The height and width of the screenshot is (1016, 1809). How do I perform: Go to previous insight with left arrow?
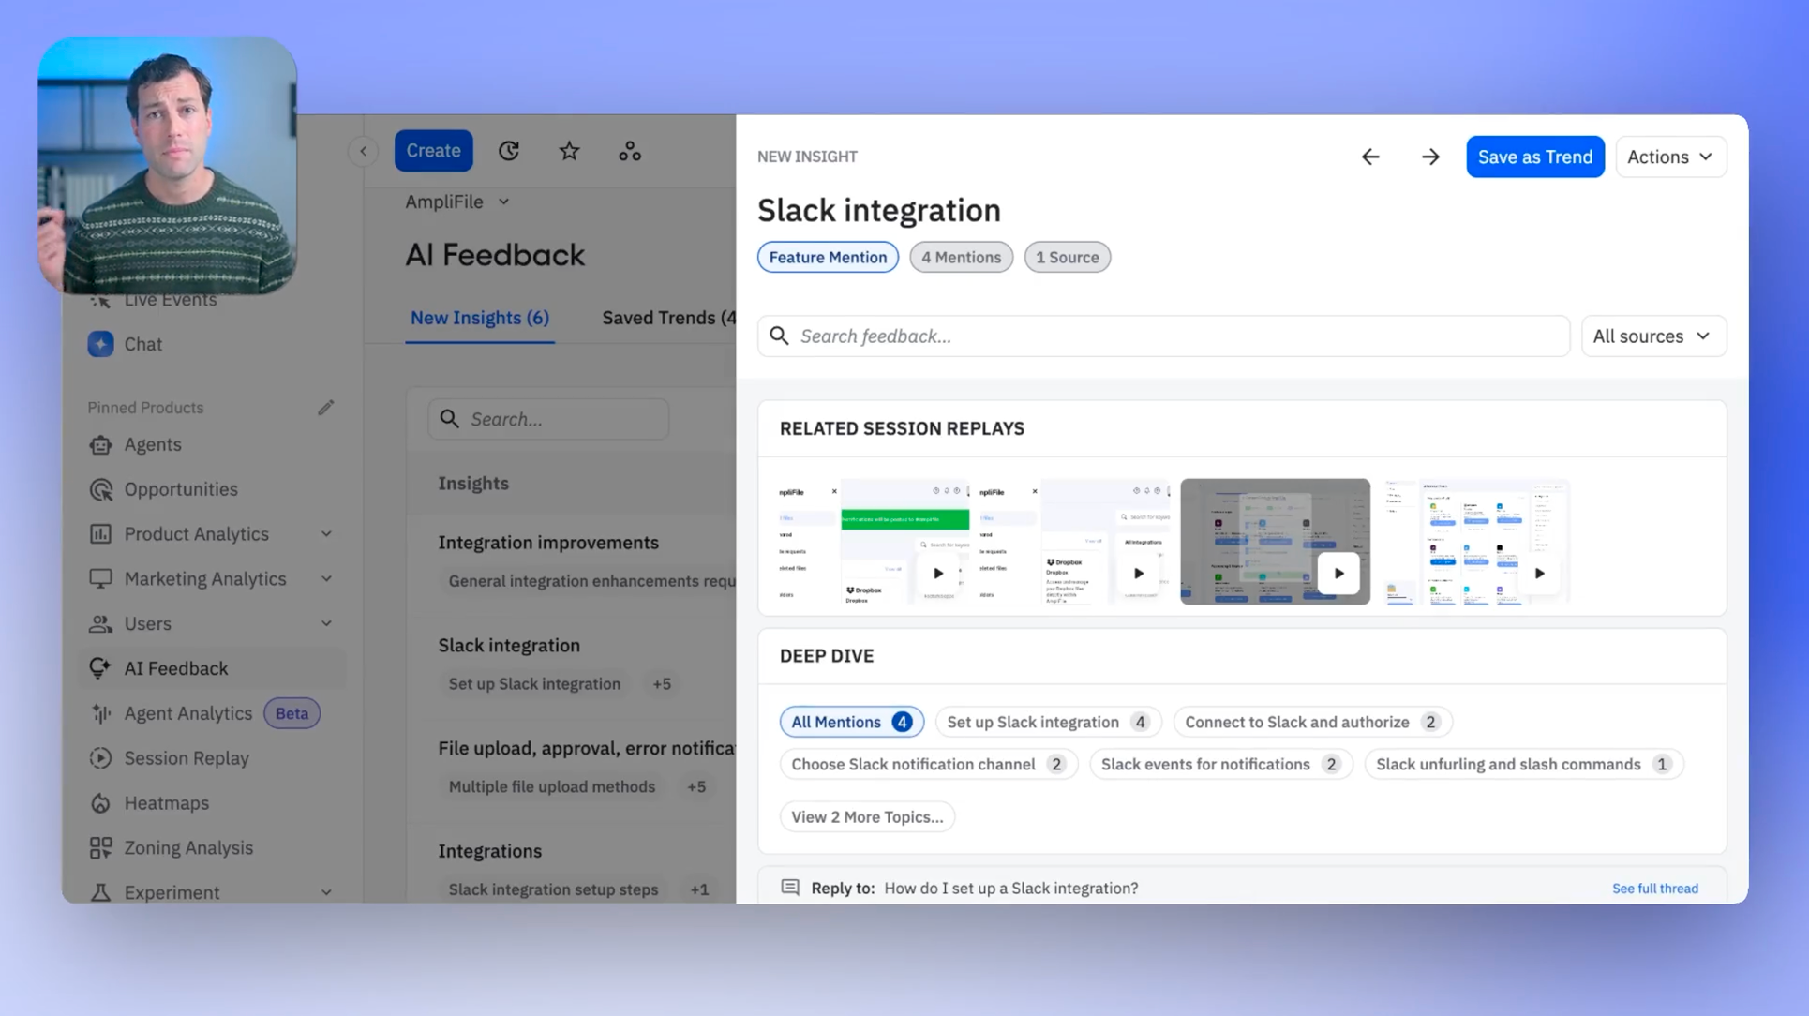(x=1370, y=157)
